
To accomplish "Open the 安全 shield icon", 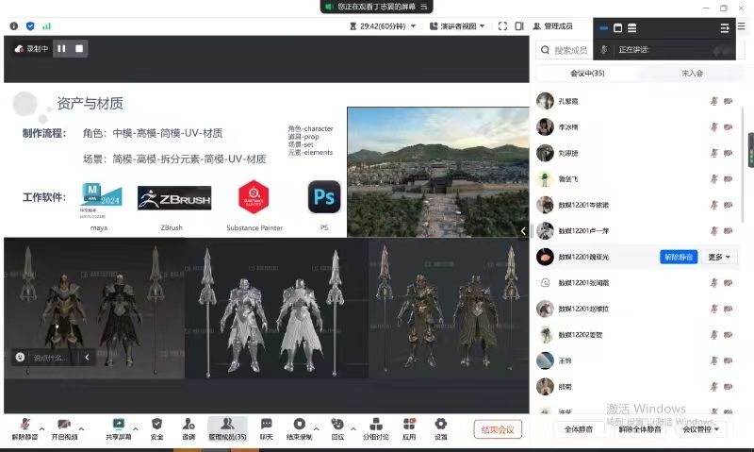I will (156, 425).
